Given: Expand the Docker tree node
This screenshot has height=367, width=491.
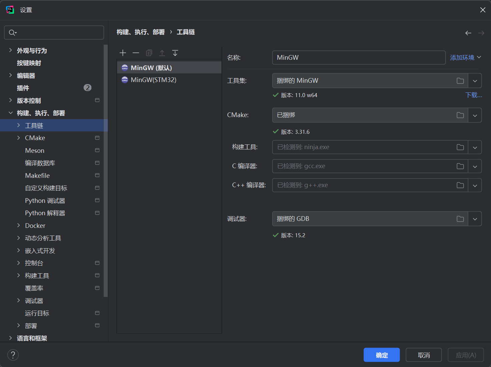Looking at the screenshot, I should coord(18,226).
